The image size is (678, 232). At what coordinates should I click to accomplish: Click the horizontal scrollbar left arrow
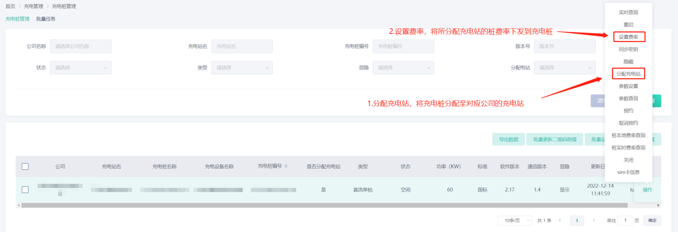click(18, 205)
